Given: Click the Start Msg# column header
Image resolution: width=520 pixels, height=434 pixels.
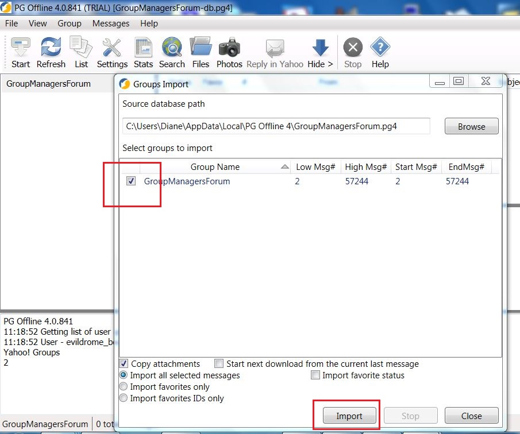Looking at the screenshot, I should point(416,166).
